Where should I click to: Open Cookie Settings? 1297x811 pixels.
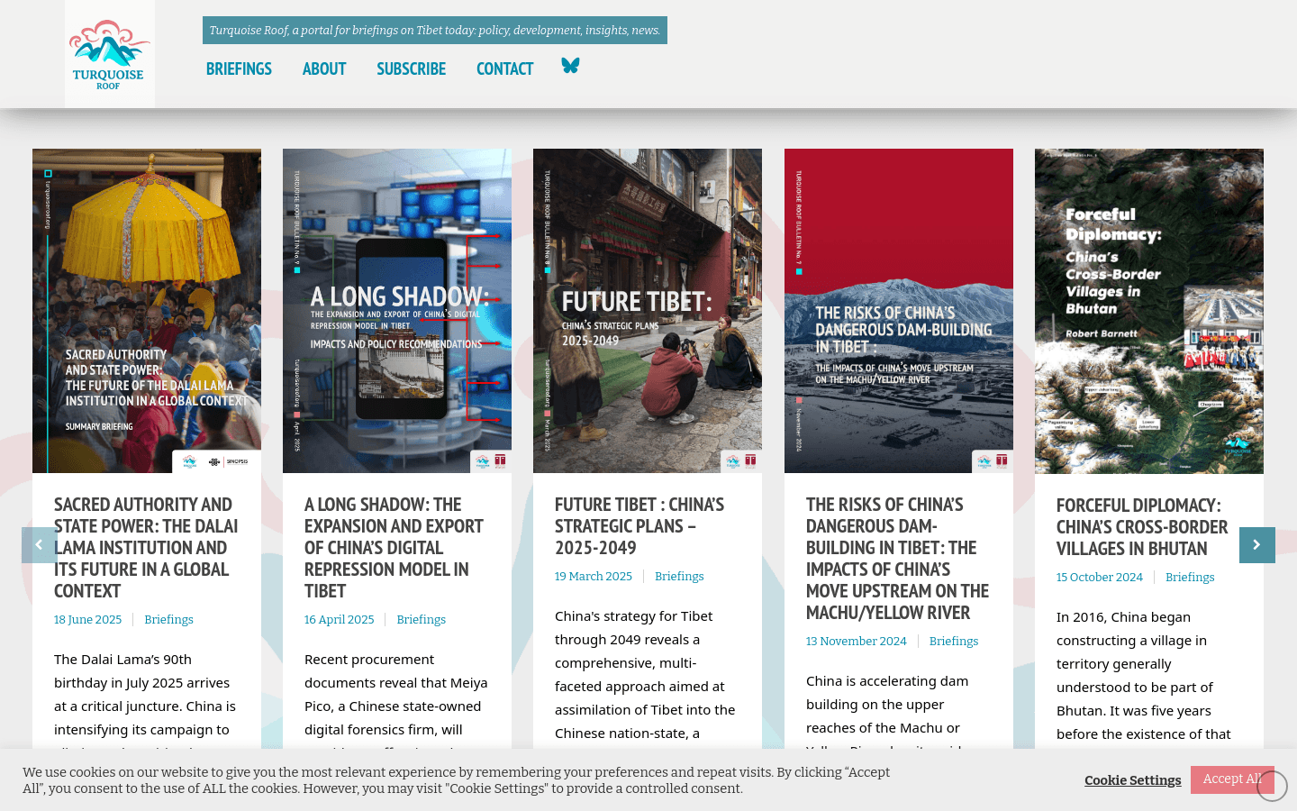tap(1132, 780)
